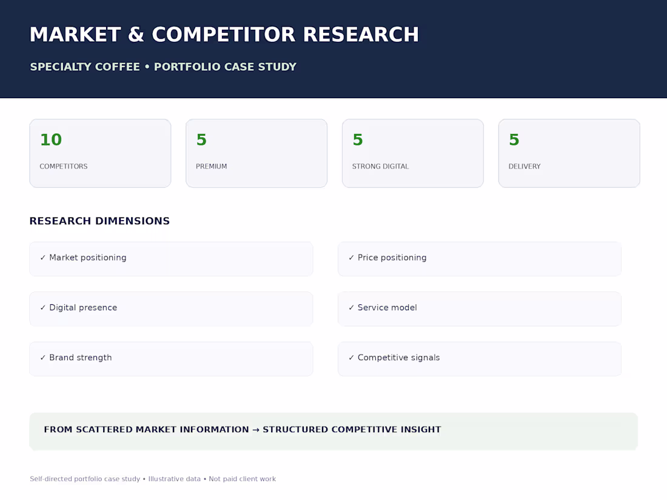Screen dimensions: 667x500
Task: Click the Market & Competitor Research title
Action: point(224,35)
